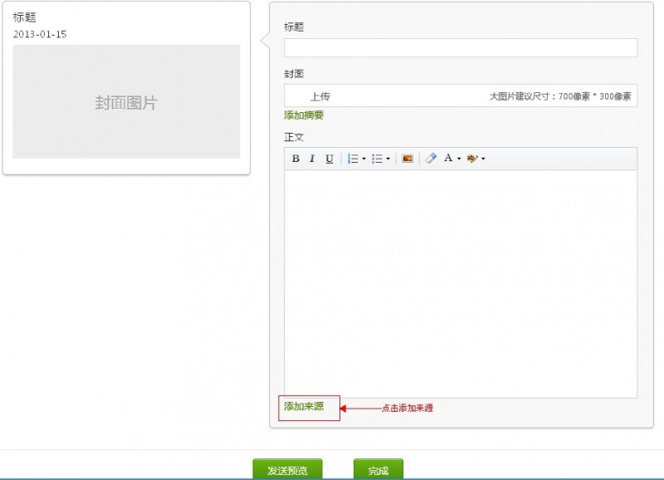The image size is (664, 480).
Task: Open bulleted list style dropdown arrow
Action: pos(388,159)
